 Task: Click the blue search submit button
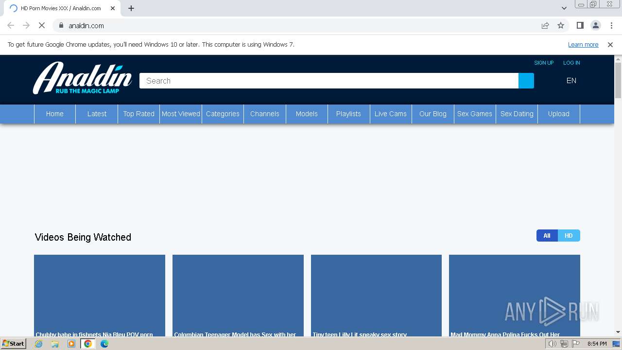pos(526,81)
